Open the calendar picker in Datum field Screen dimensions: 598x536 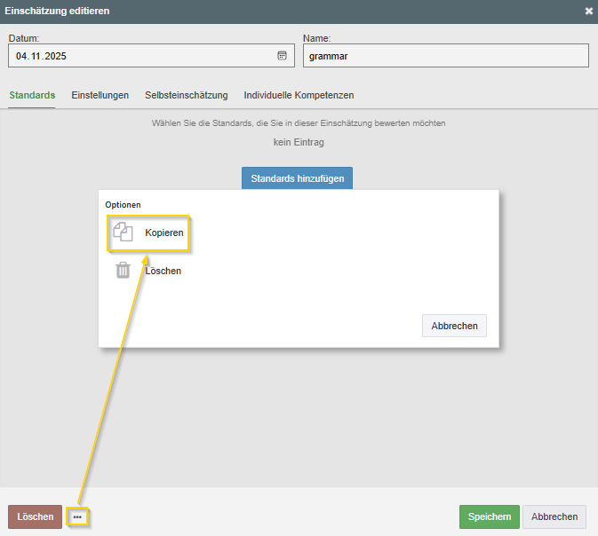pyautogui.click(x=282, y=56)
